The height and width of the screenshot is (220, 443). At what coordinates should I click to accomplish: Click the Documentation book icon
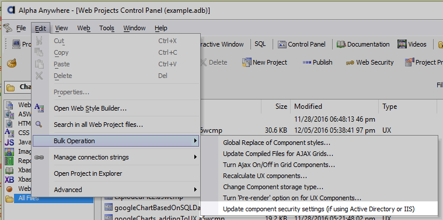(341, 44)
